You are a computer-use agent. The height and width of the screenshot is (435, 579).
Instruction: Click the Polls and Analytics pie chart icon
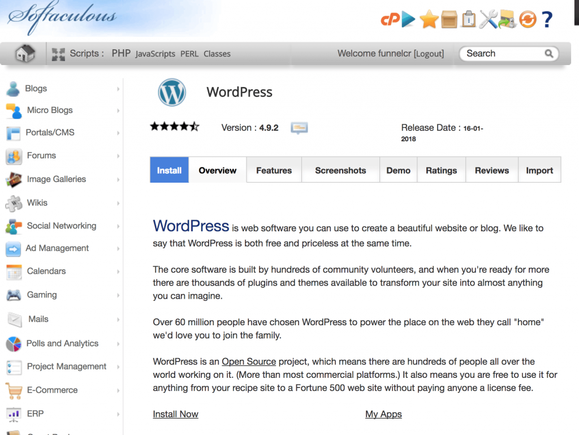(x=14, y=344)
